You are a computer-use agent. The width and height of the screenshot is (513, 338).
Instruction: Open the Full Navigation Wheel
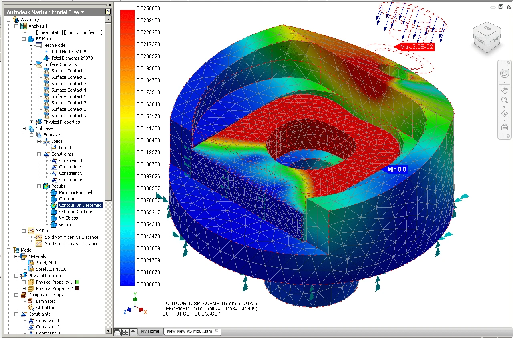(x=504, y=74)
